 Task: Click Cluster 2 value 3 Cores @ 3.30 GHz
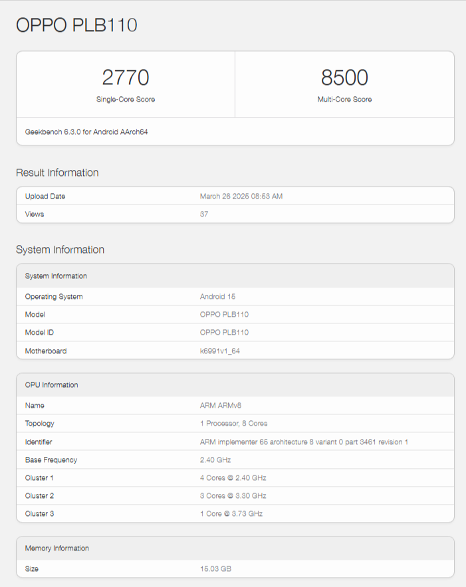coord(235,495)
